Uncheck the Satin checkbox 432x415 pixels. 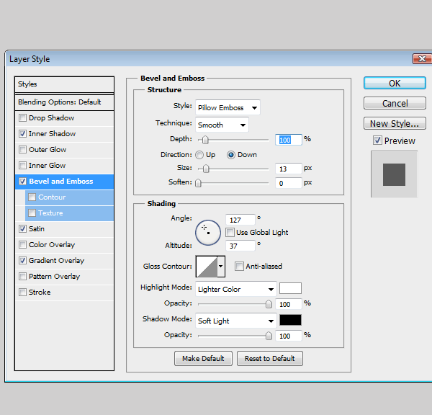point(22,229)
